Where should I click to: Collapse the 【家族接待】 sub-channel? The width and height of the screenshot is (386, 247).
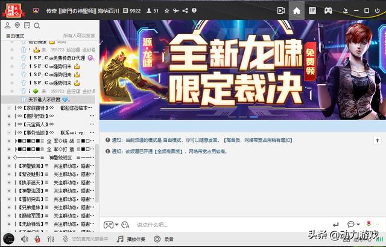(9, 107)
